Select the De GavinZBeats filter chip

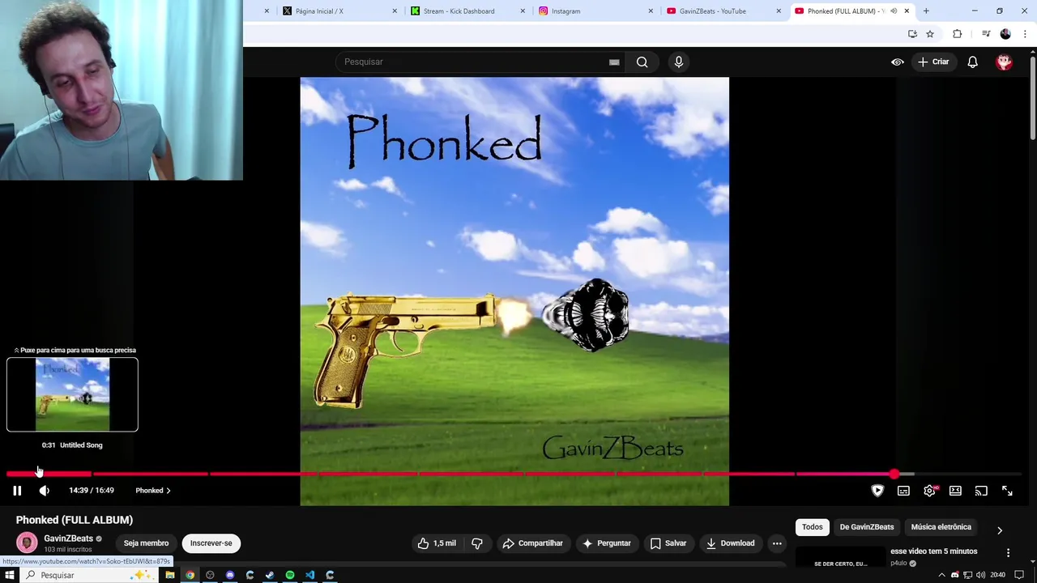click(867, 527)
